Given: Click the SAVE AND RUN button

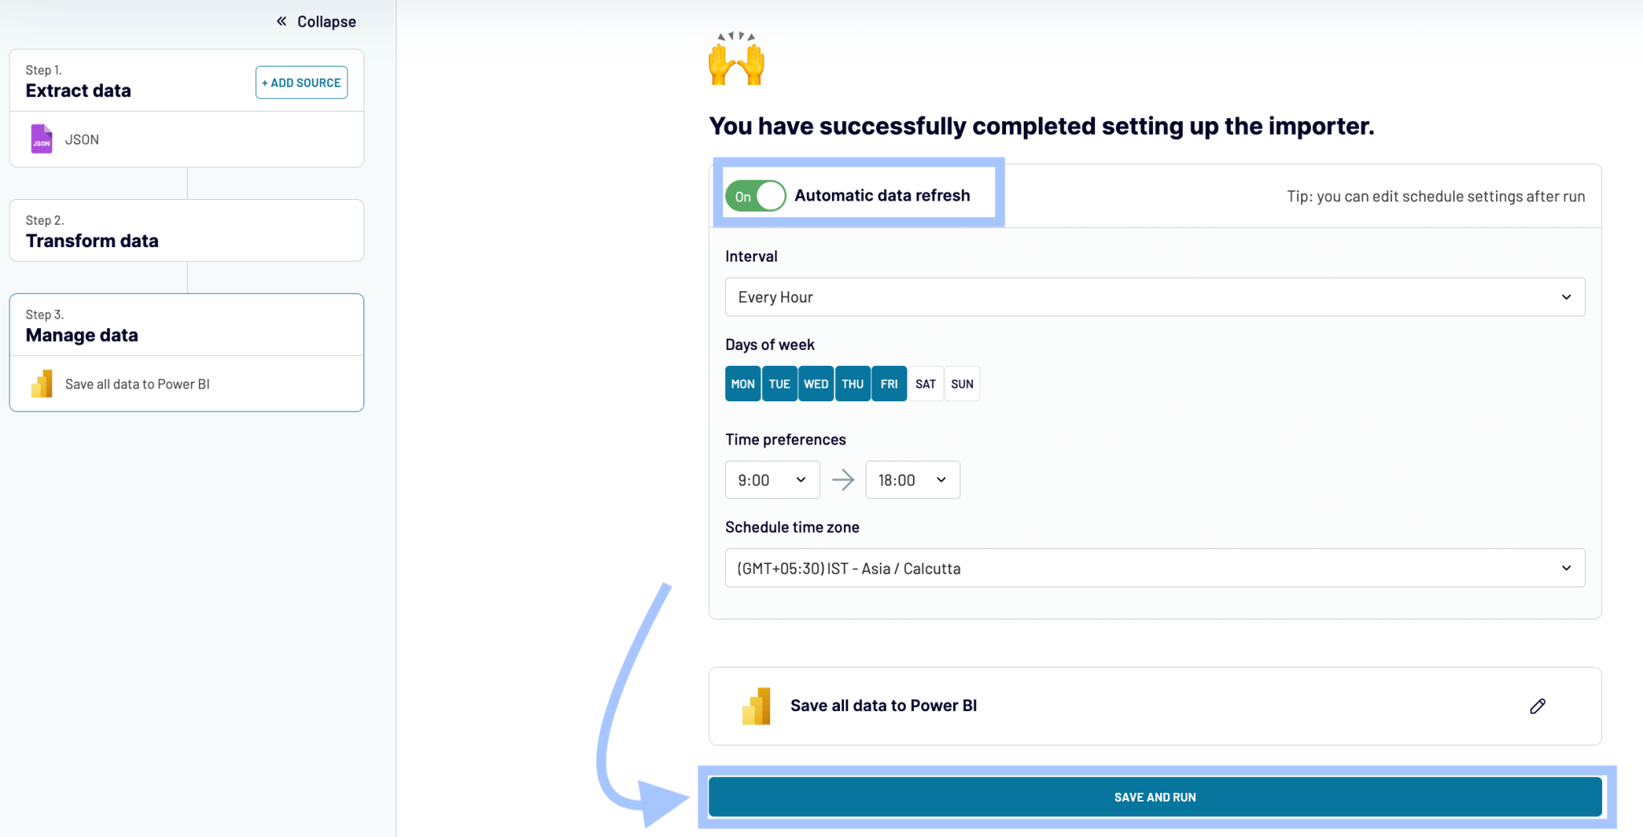Looking at the screenshot, I should click(1154, 797).
